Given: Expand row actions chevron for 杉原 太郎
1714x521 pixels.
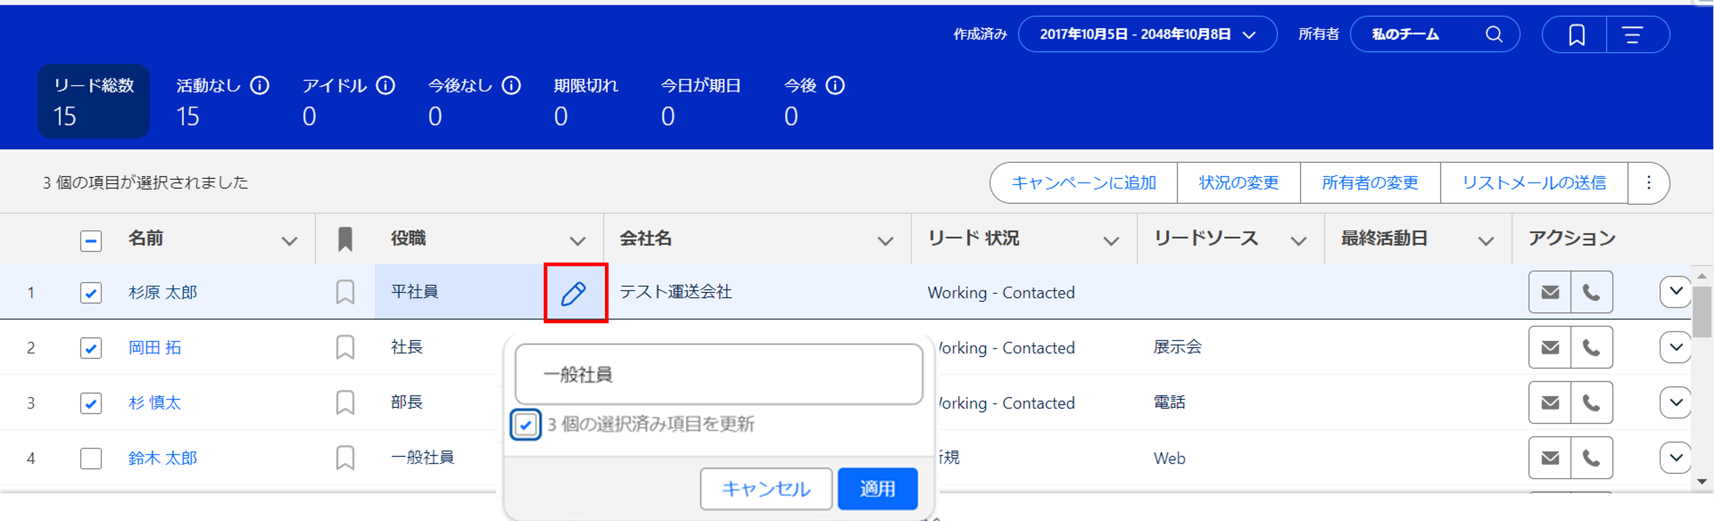Looking at the screenshot, I should [x=1675, y=292].
